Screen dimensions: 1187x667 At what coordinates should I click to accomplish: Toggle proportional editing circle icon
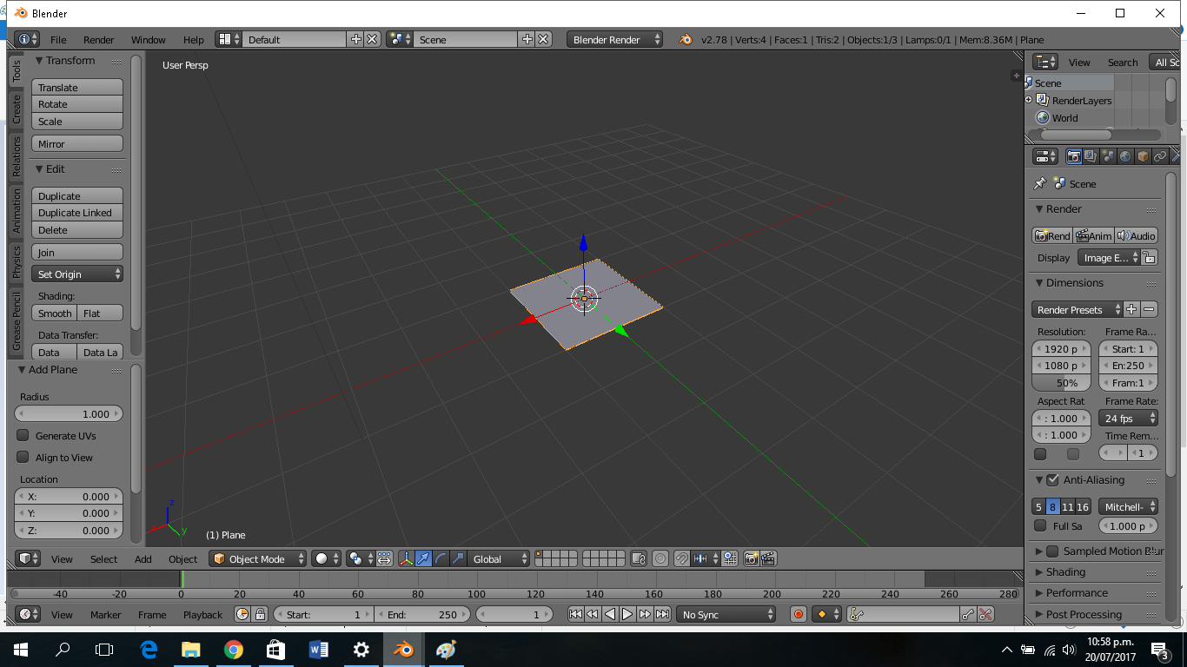click(660, 559)
